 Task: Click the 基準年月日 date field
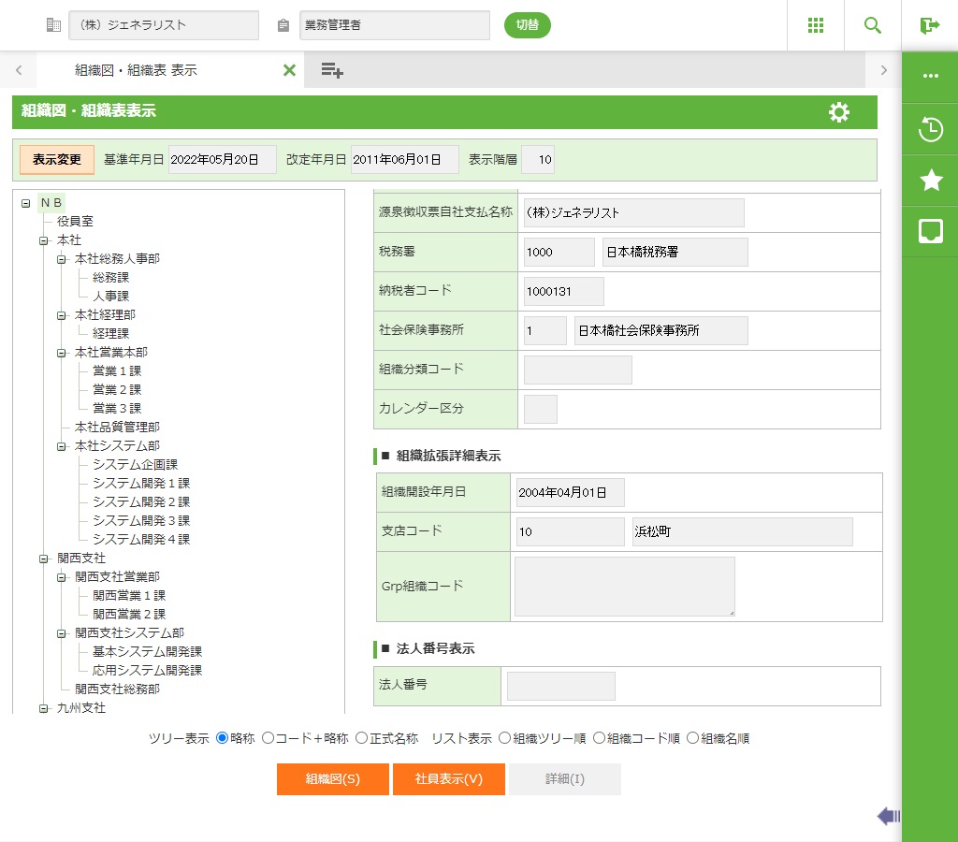coord(222,160)
